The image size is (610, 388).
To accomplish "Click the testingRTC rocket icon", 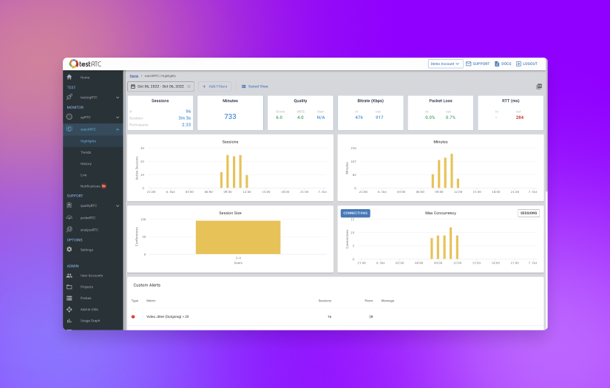I will (x=70, y=98).
